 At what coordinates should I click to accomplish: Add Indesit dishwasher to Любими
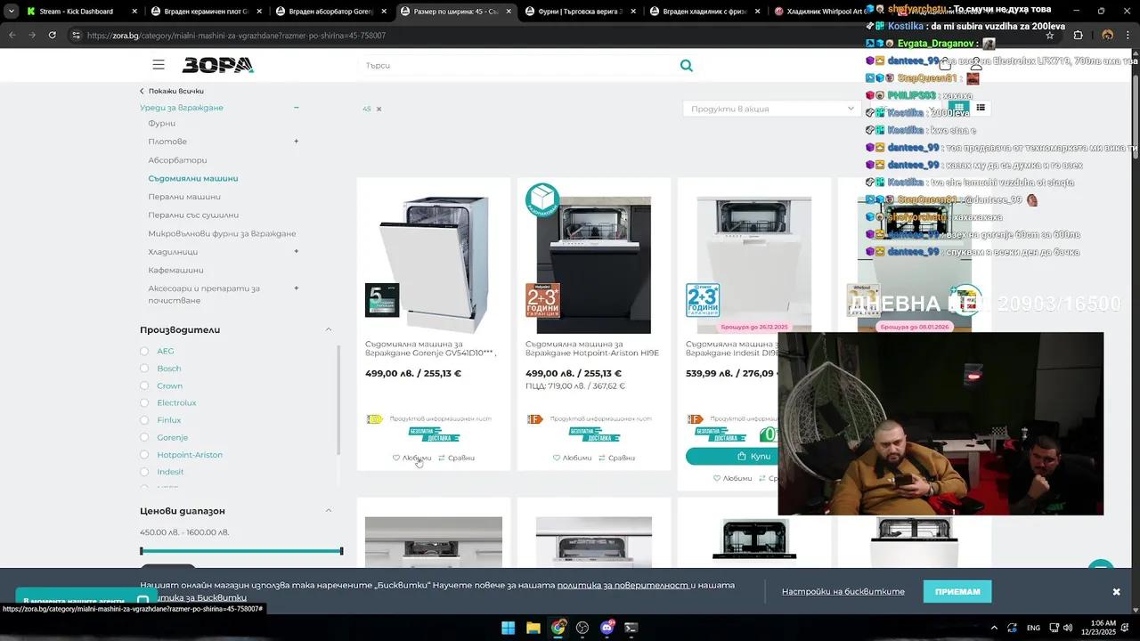[732, 478]
